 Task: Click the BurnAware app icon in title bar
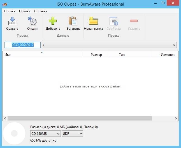pos(5,4)
